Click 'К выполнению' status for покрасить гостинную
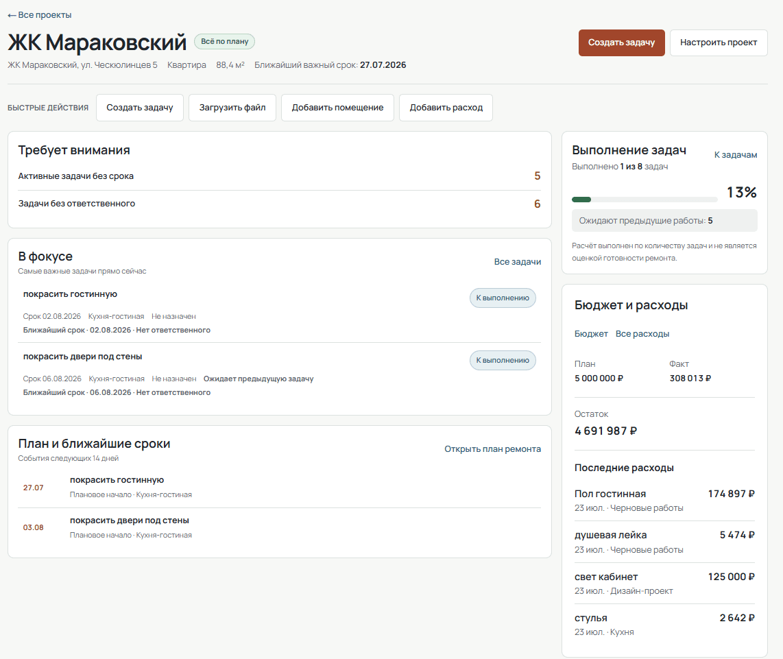The image size is (783, 659). coord(503,298)
